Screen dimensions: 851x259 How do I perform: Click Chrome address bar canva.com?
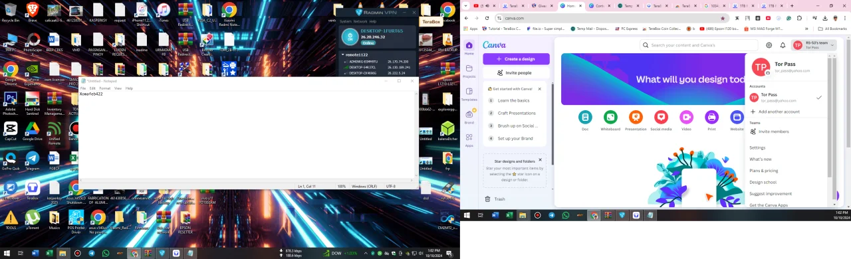612,18
